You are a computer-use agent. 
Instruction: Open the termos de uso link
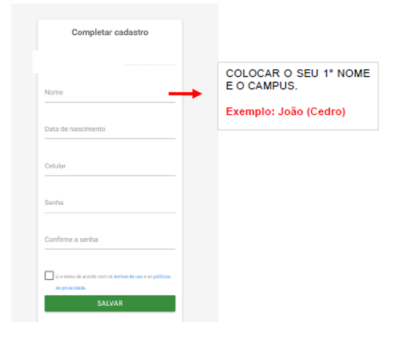click(x=128, y=277)
